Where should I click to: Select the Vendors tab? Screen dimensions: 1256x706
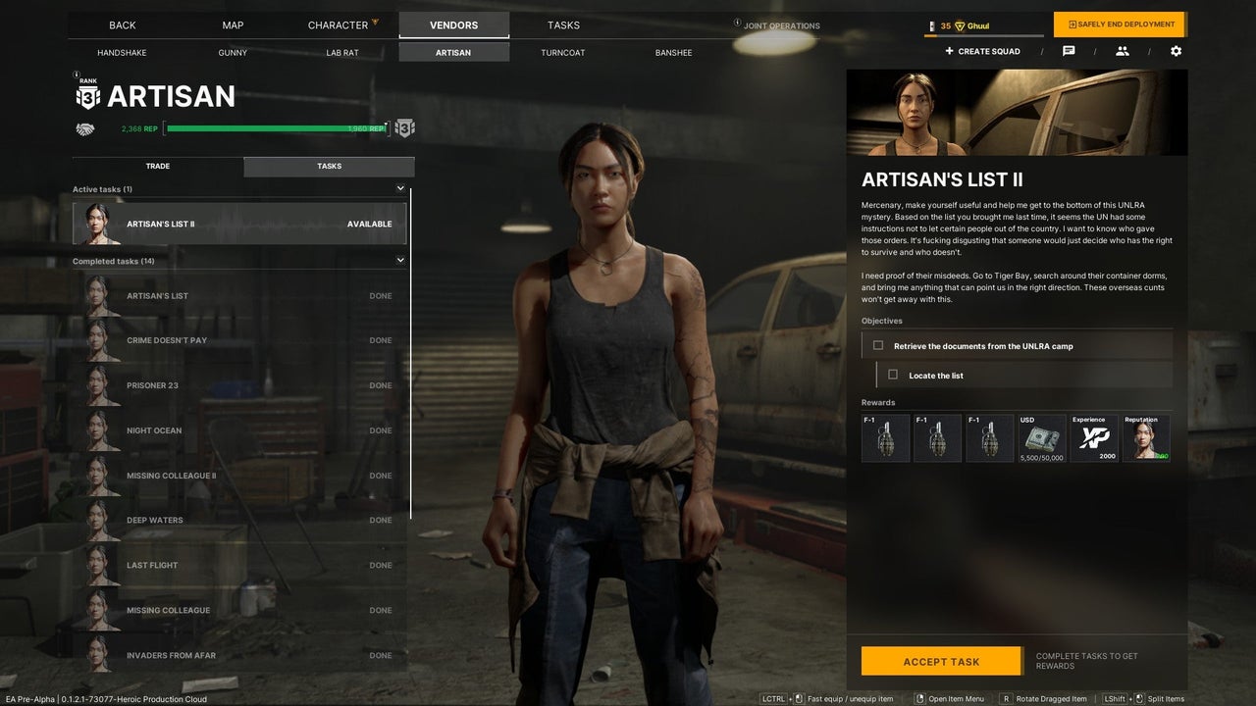[x=453, y=25]
